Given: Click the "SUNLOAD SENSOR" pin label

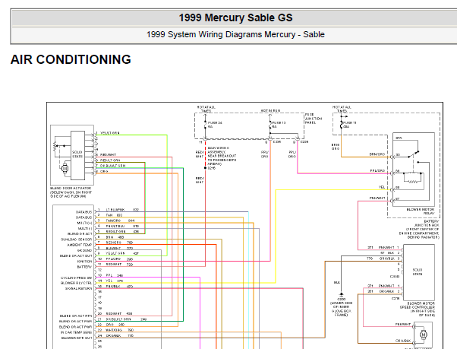Looking at the screenshot, I should pos(76,240).
